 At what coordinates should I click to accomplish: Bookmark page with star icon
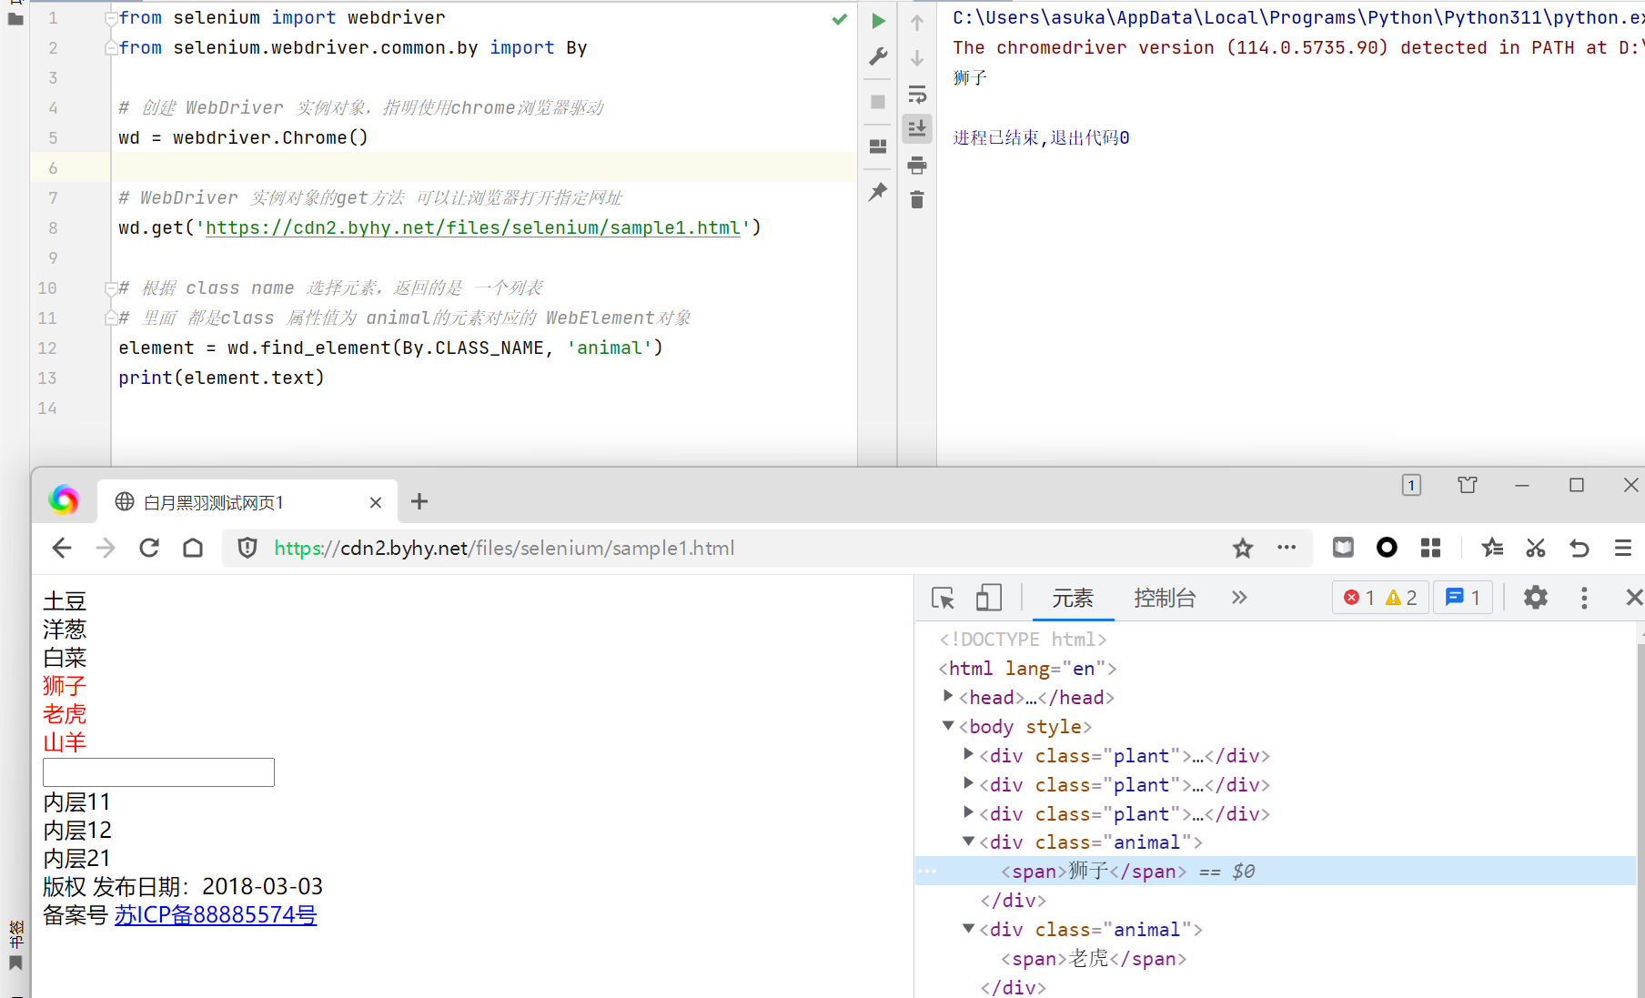point(1243,548)
